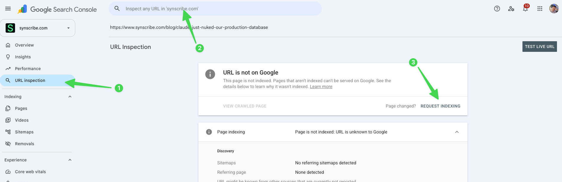Collapse the Page indexing panel chevron
The image size is (562, 182).
pyautogui.click(x=457, y=132)
